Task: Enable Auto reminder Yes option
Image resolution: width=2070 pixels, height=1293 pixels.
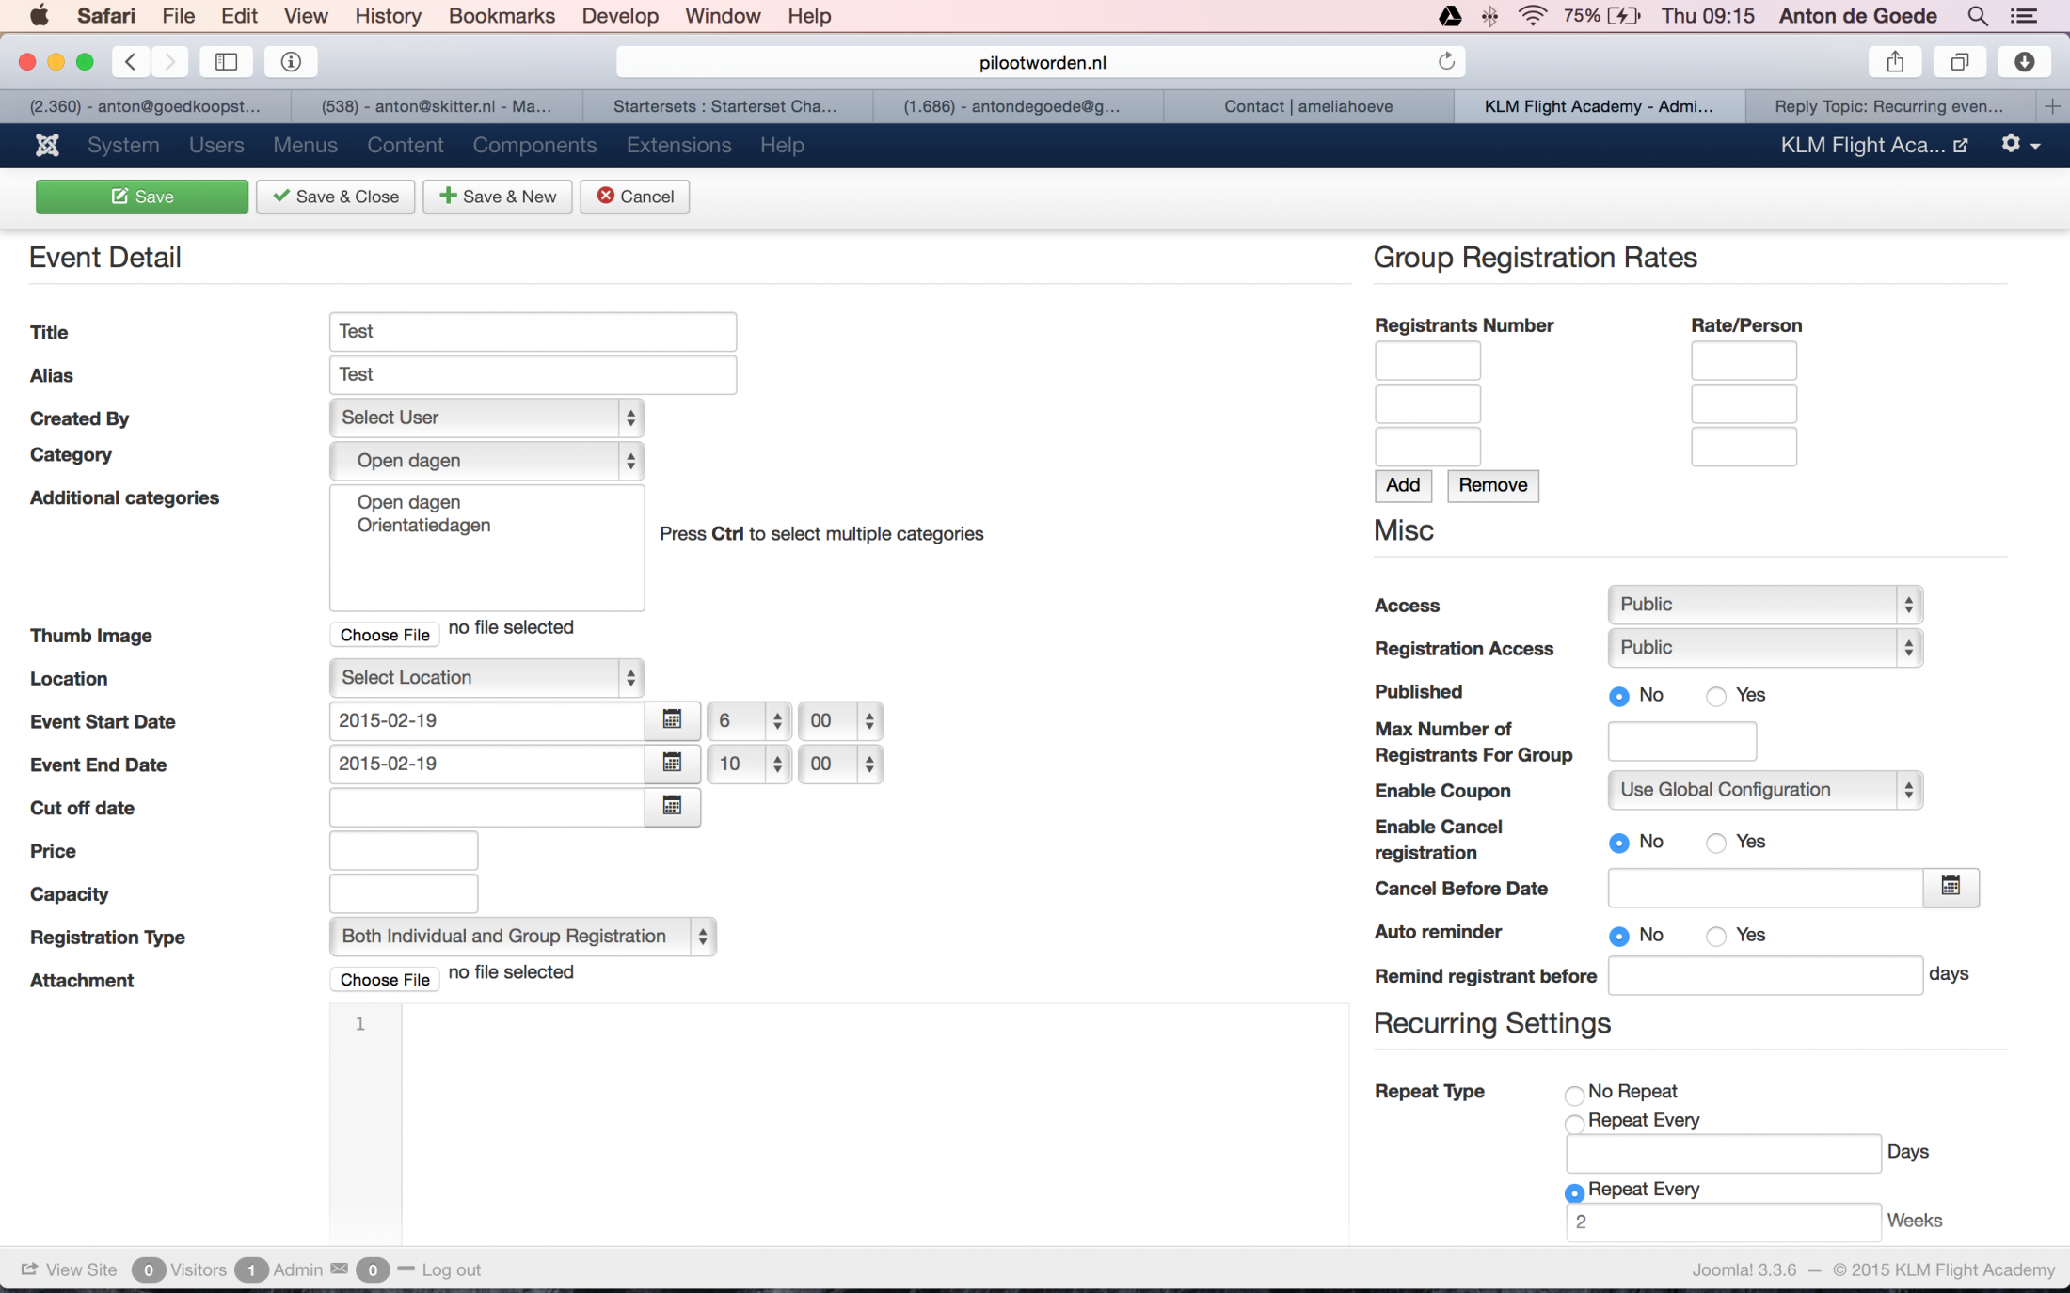Action: click(1716, 936)
